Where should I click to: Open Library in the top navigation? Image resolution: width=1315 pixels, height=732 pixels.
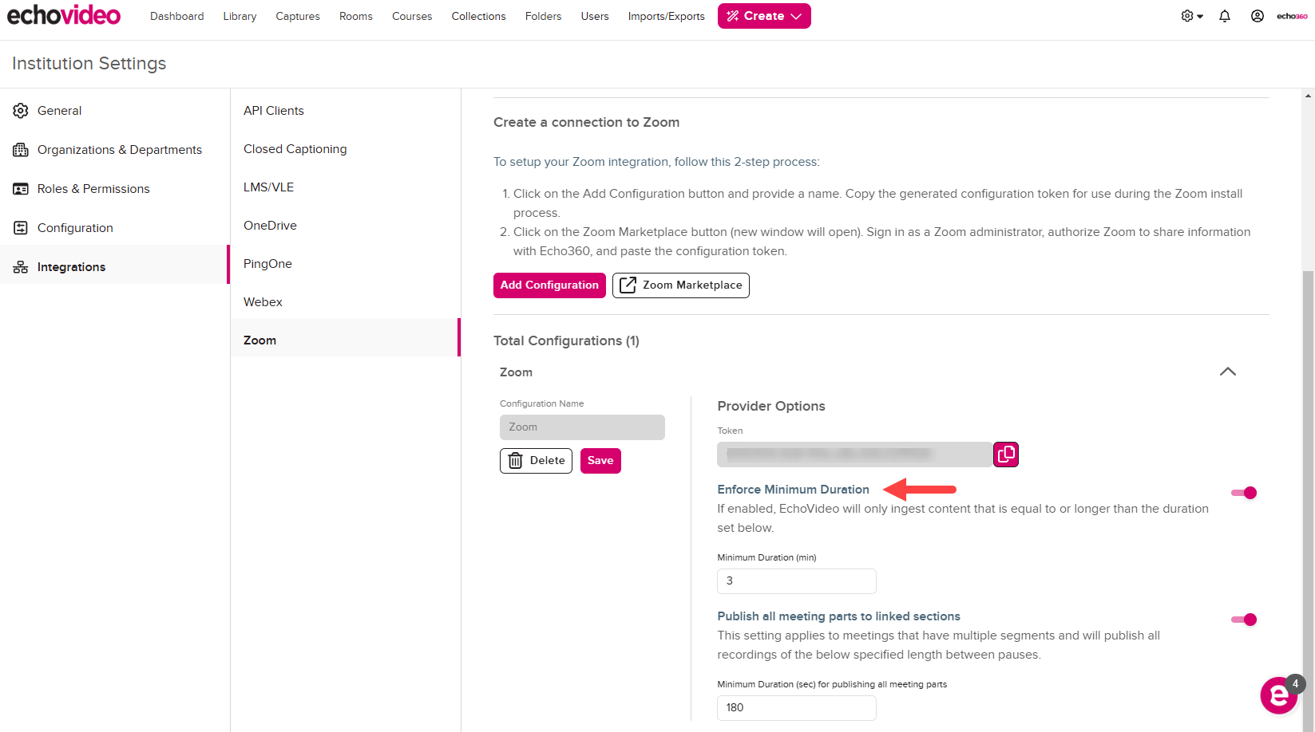tap(240, 16)
